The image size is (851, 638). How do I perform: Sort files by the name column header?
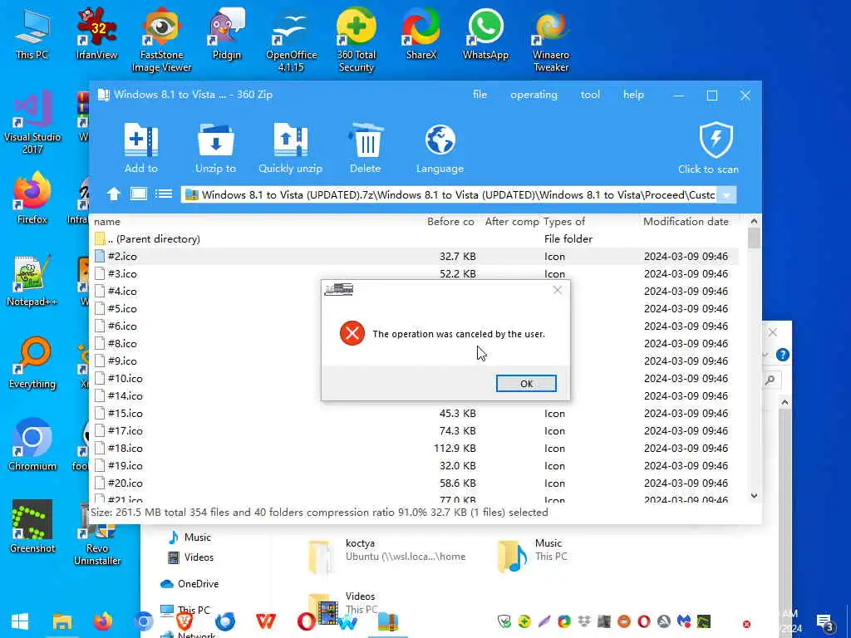[107, 221]
